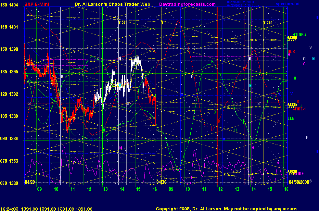This screenshot has height=211, width=319.
Task: Click the copyright notice at the bottom
Action: pyautogui.click(x=227, y=209)
